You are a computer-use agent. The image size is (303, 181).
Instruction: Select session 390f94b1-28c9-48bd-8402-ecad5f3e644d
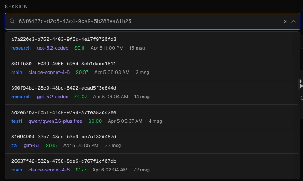151,93
